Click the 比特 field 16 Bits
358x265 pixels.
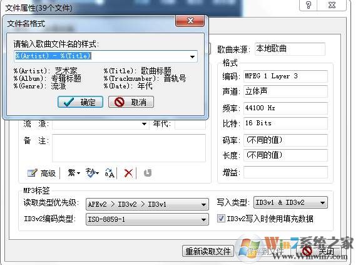coord(285,123)
